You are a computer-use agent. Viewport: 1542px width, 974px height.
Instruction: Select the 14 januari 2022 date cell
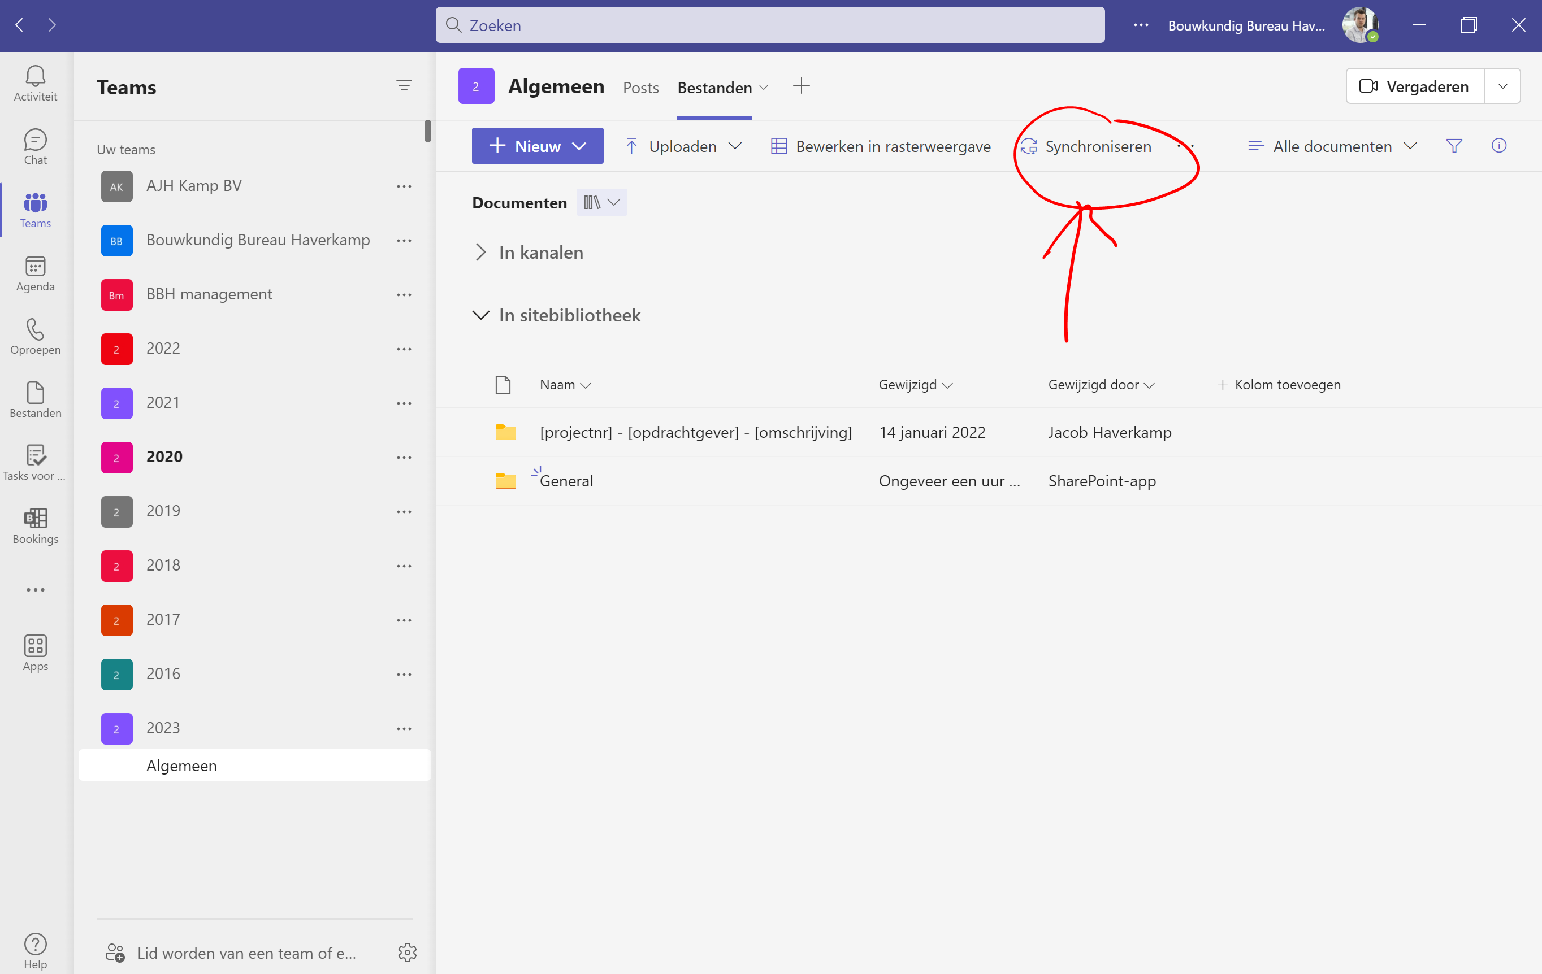[x=932, y=433]
